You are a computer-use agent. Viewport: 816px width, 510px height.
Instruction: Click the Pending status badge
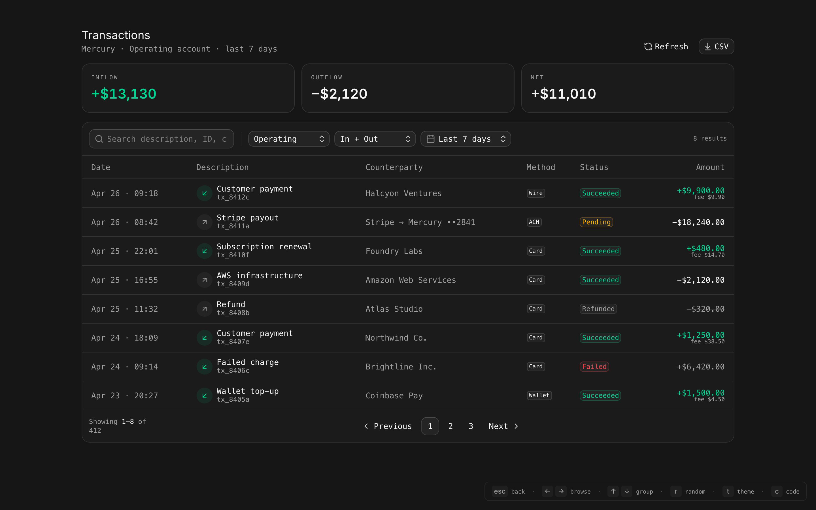point(596,222)
